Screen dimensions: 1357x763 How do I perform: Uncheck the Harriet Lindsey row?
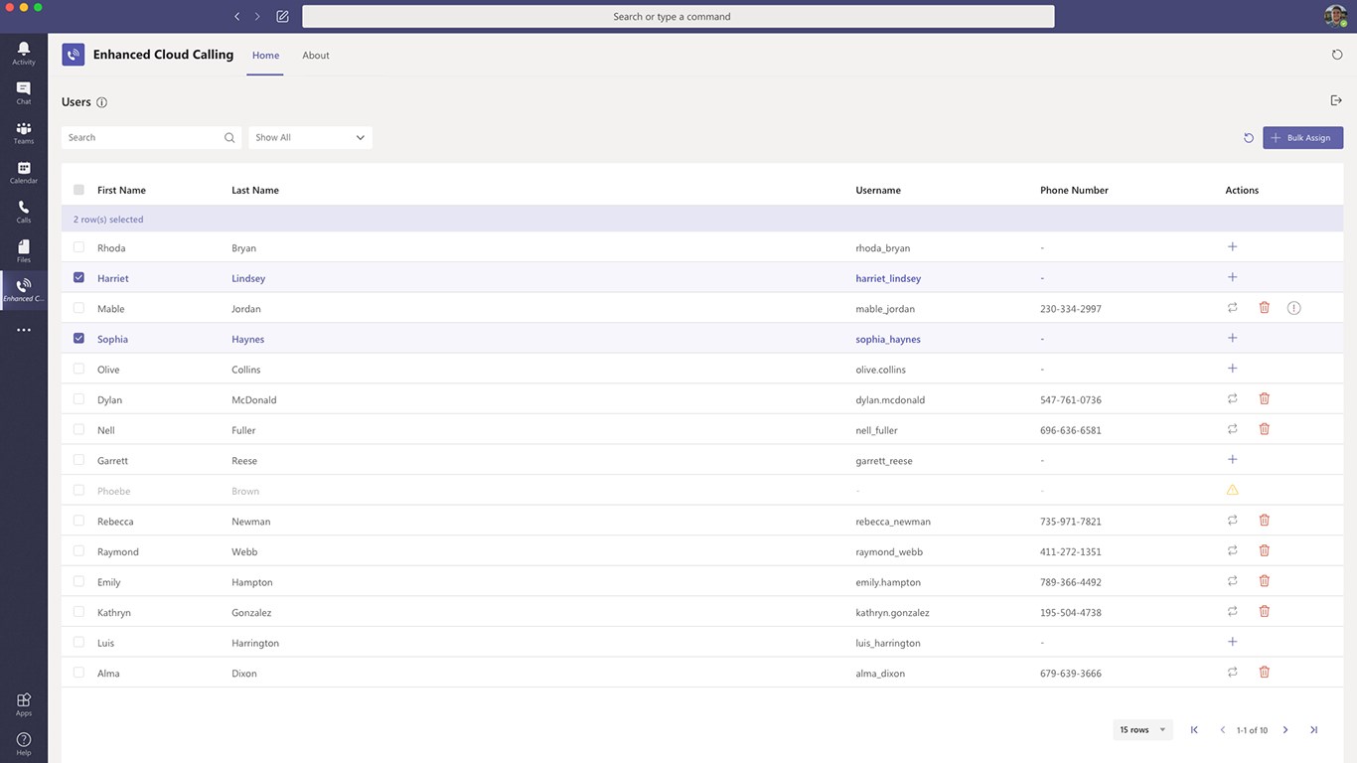click(x=78, y=278)
